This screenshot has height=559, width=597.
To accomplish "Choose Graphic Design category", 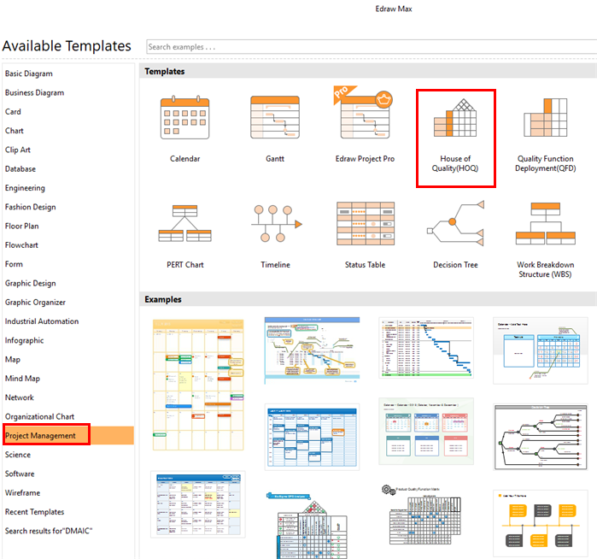I will click(31, 283).
